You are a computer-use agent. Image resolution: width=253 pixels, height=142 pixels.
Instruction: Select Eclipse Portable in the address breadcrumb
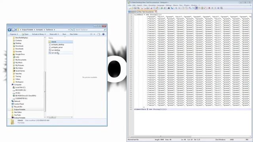pos(28,30)
